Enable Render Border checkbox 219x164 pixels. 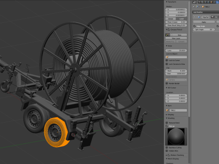[167, 83]
